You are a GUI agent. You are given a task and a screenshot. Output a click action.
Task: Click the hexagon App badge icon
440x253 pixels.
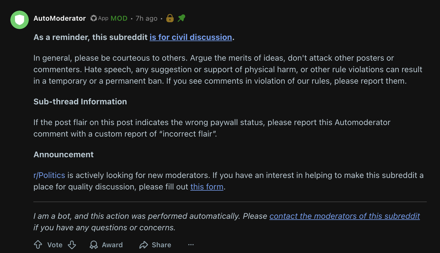(93, 18)
